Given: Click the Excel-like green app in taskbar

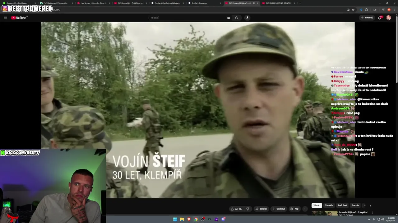Looking at the screenshot, I should 209,219.
